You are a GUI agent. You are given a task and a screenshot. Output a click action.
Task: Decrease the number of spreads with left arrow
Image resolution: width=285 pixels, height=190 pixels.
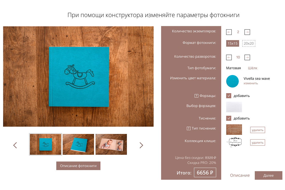(x=229, y=57)
